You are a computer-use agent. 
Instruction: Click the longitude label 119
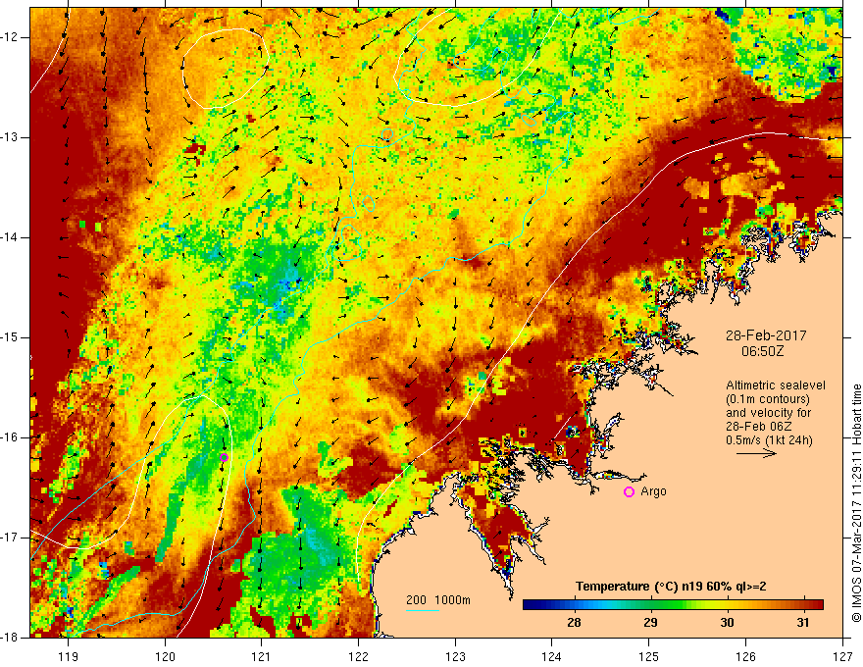[69, 656]
